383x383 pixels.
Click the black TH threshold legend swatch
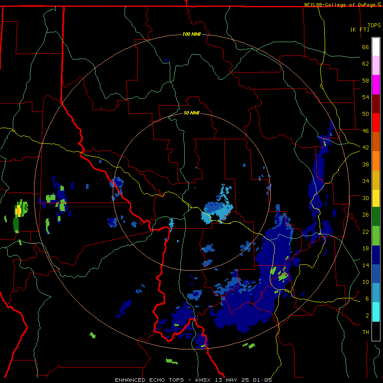[376, 331]
